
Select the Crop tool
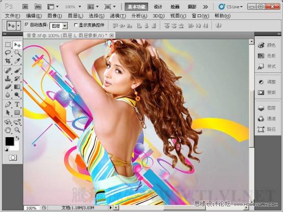point(8,61)
